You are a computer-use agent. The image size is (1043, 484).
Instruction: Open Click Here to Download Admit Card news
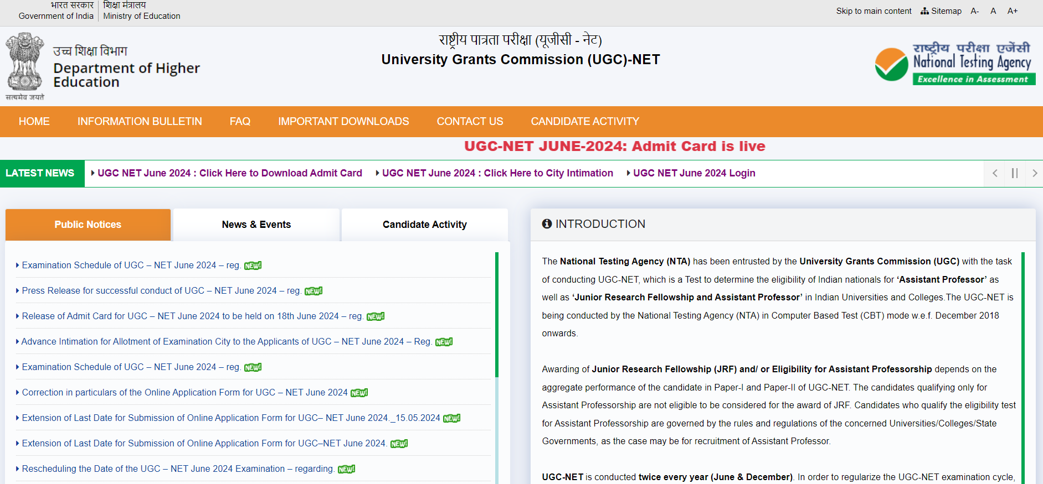229,173
